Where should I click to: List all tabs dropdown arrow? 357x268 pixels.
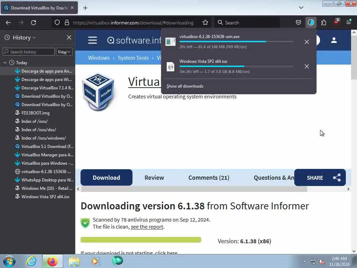(x=301, y=8)
